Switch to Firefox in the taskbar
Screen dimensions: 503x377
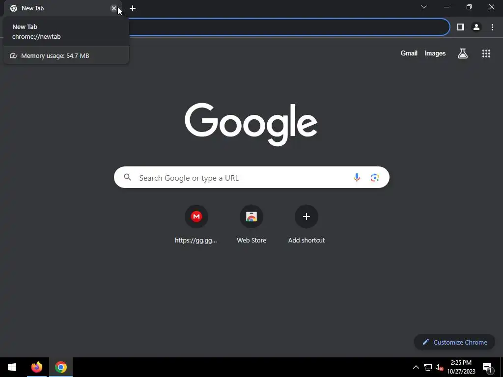(x=36, y=367)
